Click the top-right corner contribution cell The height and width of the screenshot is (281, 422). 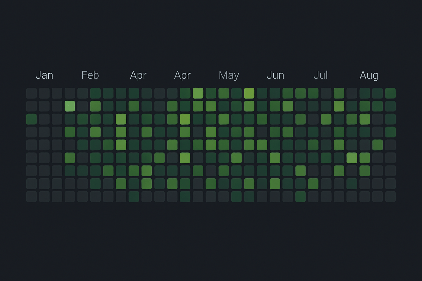pyautogui.click(x=390, y=93)
